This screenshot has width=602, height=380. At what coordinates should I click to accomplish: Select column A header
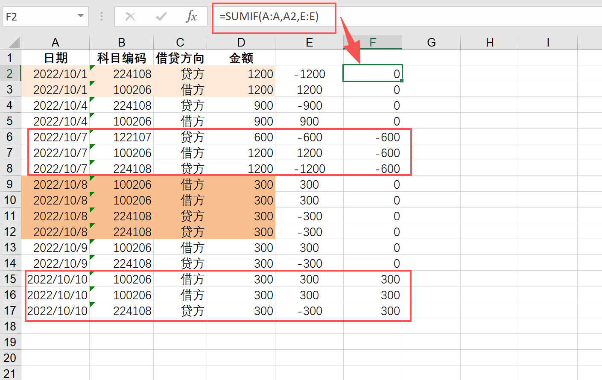(x=55, y=42)
